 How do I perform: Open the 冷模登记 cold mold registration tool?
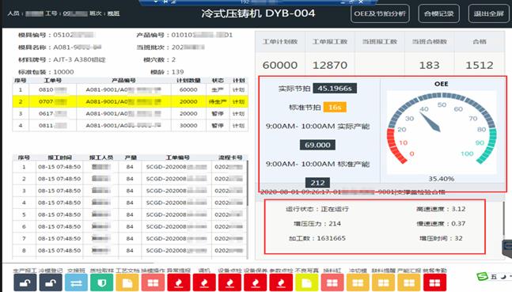tap(51, 283)
